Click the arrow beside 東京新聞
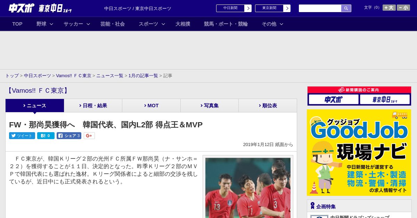 (287, 8)
